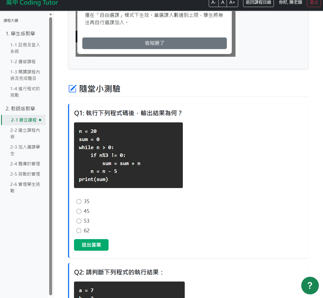Open lesson 2-4 題庫的管理
The width and height of the screenshot is (323, 298).
(x=25, y=164)
